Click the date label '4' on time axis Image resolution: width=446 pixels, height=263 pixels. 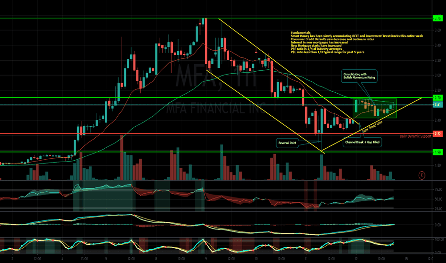pyautogui.click(x=62, y=259)
